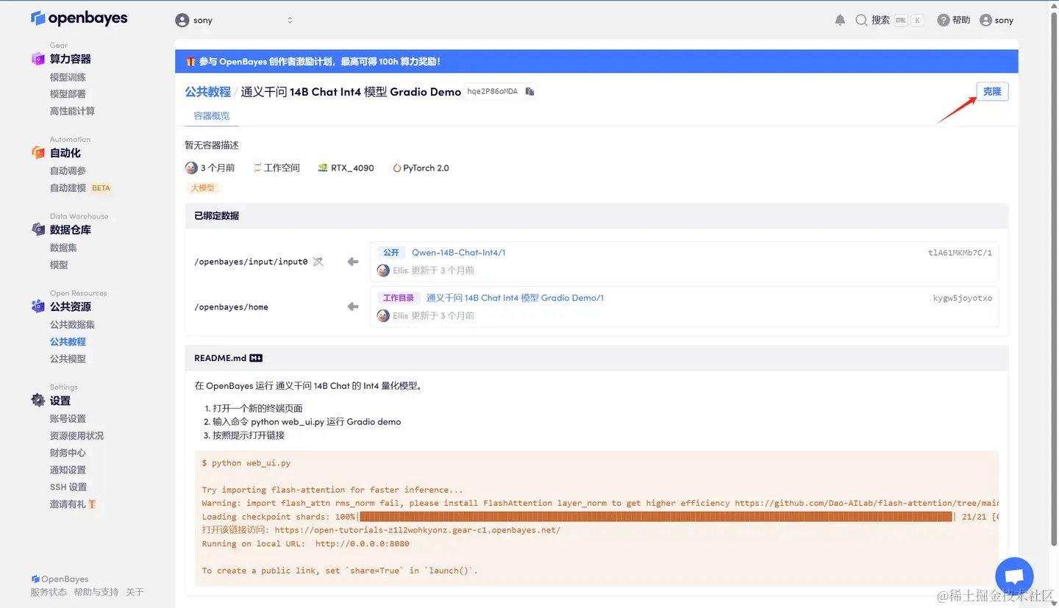Screen dimensions: 1059x608
Task: Click the gift icon beside 邀请有礼
Action: (x=93, y=504)
